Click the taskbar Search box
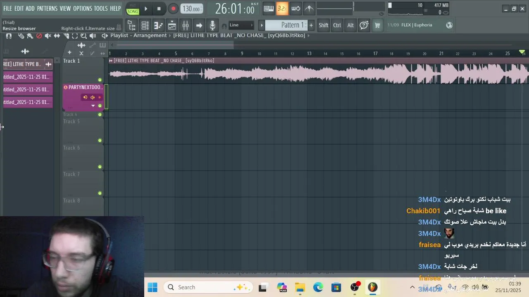 (x=208, y=287)
